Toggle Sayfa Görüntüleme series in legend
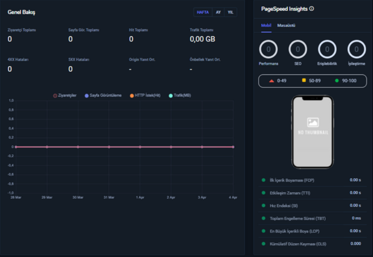Viewport: 373px width, 257px height. click(x=103, y=96)
